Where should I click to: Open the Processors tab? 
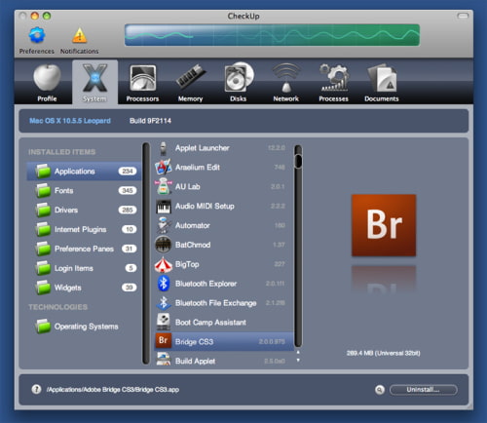(x=142, y=82)
